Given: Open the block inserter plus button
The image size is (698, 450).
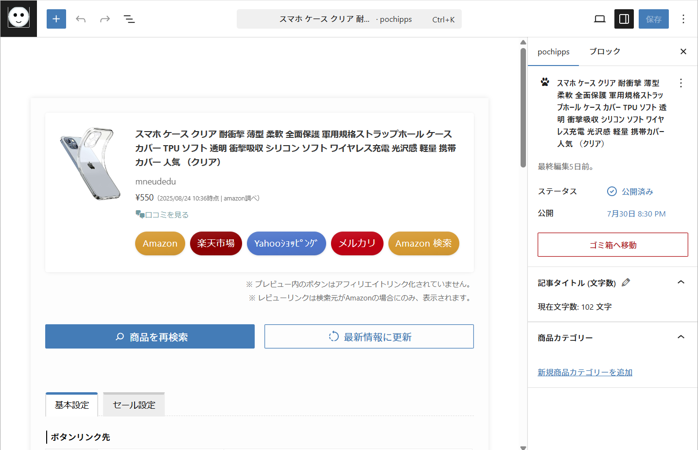Looking at the screenshot, I should tap(56, 19).
